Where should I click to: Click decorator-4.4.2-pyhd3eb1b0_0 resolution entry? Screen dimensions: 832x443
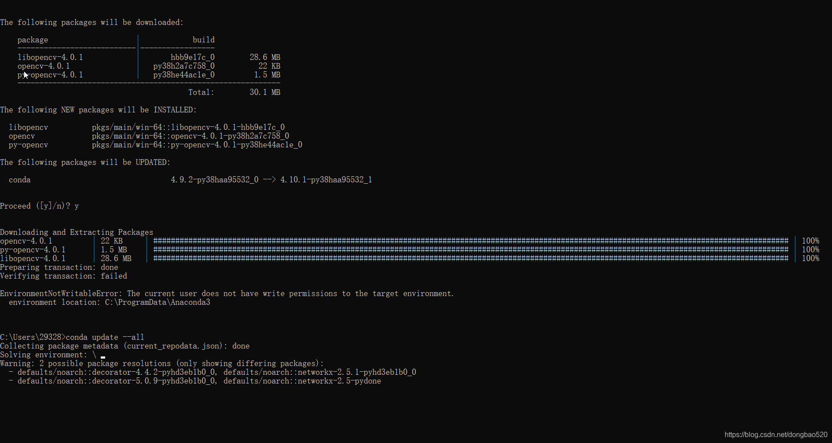pos(116,372)
